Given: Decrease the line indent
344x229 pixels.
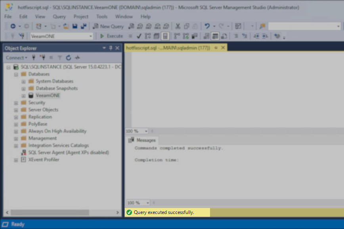Looking at the screenshot, I should 256,36.
